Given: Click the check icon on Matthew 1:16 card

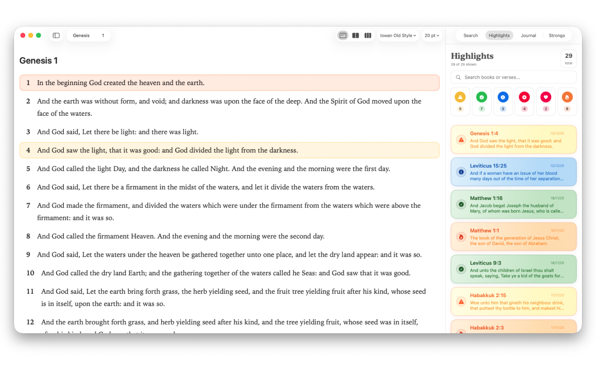Looking at the screenshot, I should pos(461,204).
